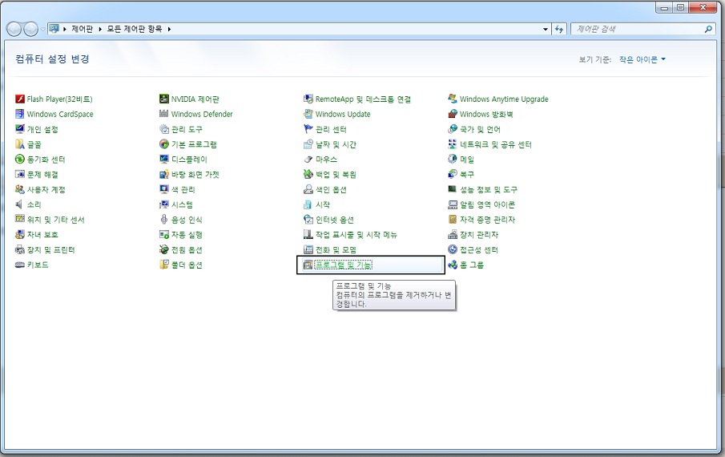Image resolution: width=725 pixels, height=457 pixels.
Task: Open the 문제 해결 link
Action: pos(42,175)
